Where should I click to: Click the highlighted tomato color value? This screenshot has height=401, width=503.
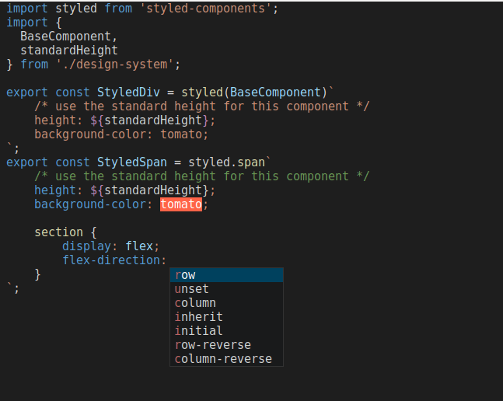tap(181, 204)
